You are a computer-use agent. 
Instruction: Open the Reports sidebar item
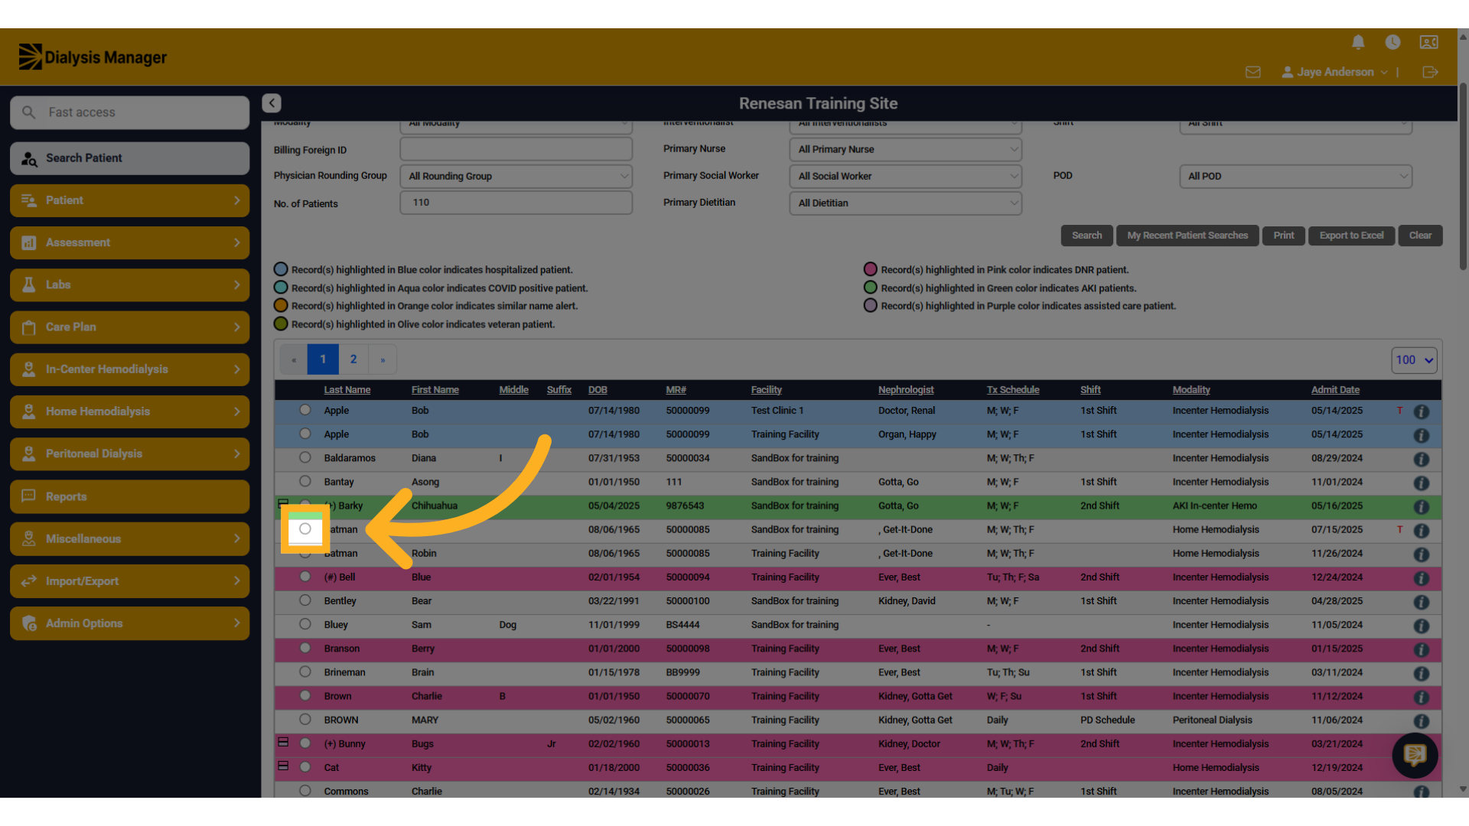tap(130, 496)
